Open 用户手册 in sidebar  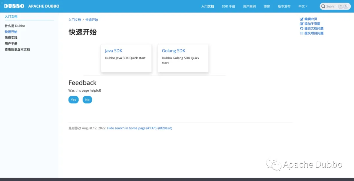pos(11,44)
